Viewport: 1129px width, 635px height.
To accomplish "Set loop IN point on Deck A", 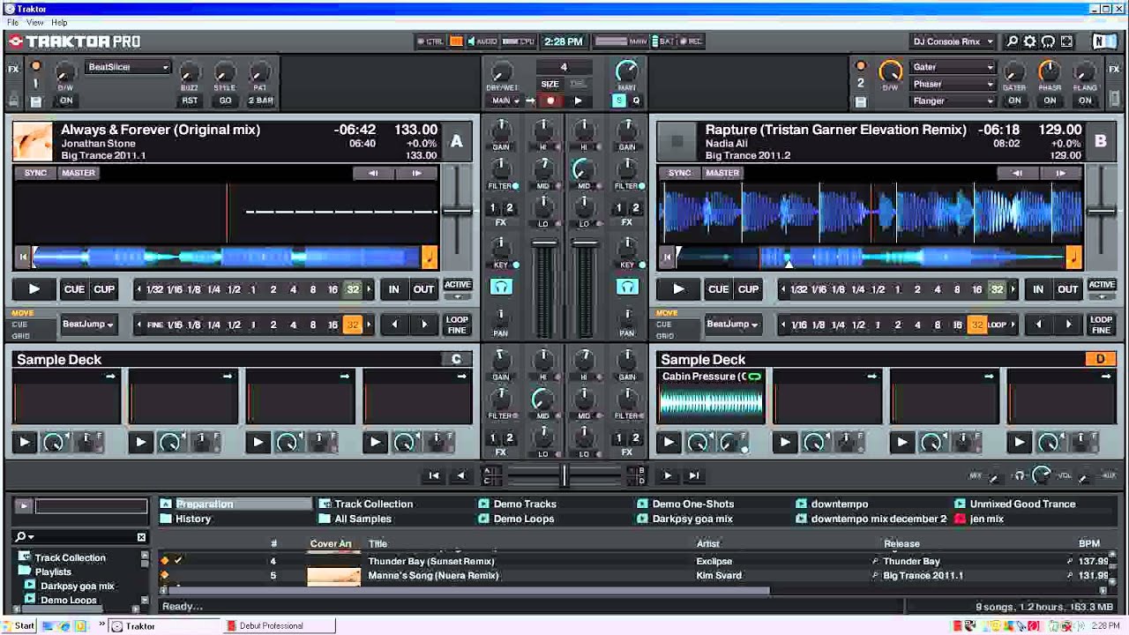I will (393, 289).
